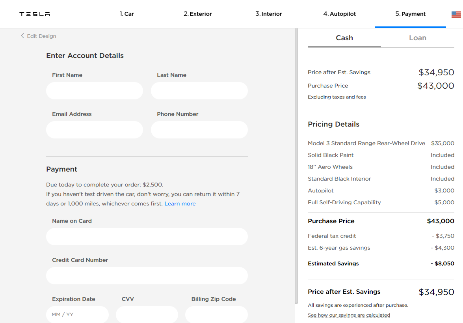This screenshot has height=323, width=463.
Task: Focus the First Name field
Action: pos(95,91)
